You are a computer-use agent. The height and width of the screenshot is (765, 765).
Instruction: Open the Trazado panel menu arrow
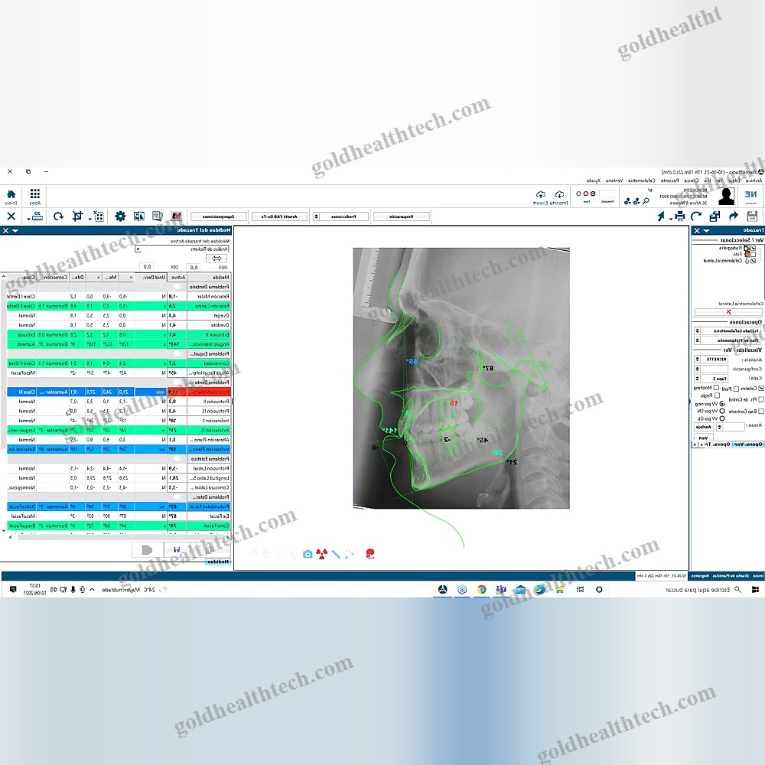coord(706,230)
